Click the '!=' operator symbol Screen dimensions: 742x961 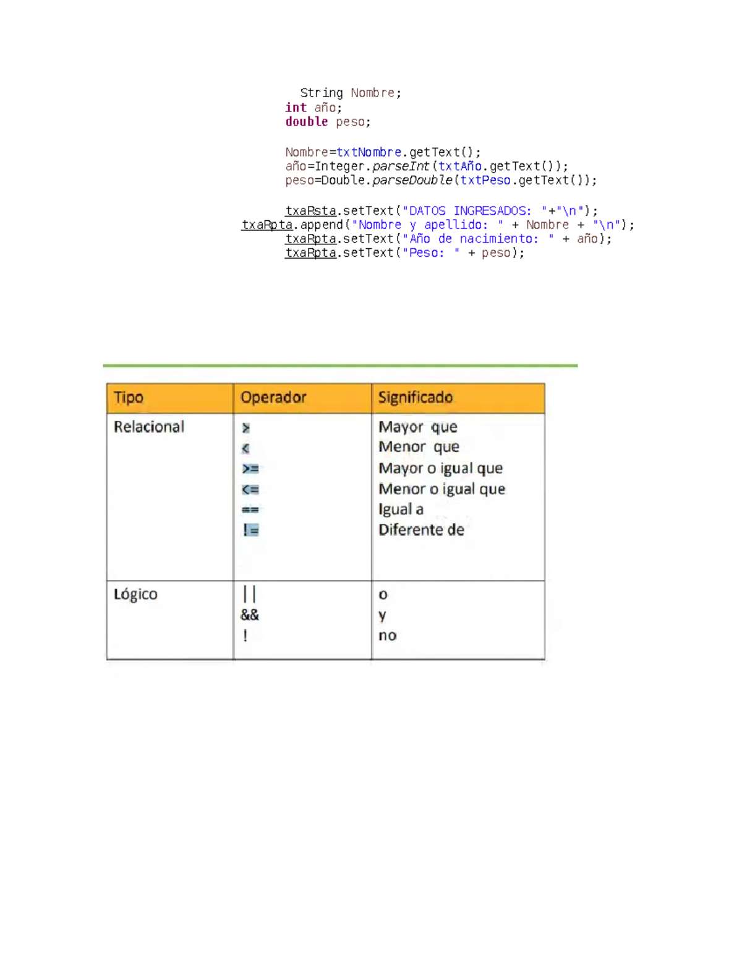coord(250,530)
